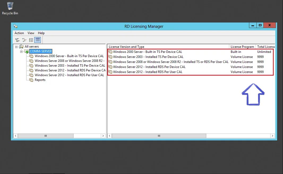This screenshot has height=174, width=283.
Task: Click the Built-in license program cell
Action: [x=236, y=52]
